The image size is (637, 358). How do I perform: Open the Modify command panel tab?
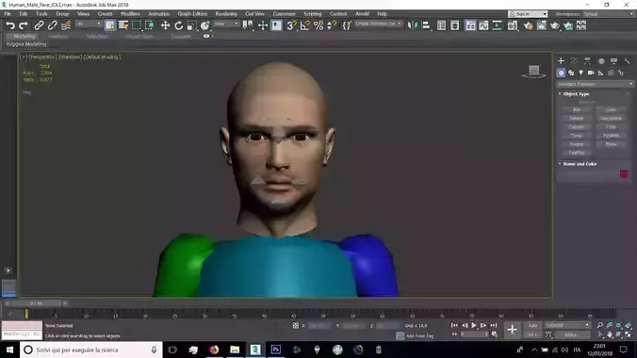click(x=574, y=61)
